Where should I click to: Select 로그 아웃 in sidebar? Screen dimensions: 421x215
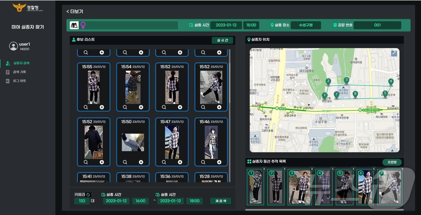[19, 81]
